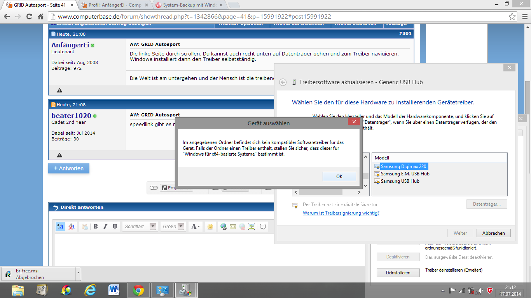Image resolution: width=531 pixels, height=298 pixels.
Task: Wrap quote tags in reply editor
Action: pos(263,227)
